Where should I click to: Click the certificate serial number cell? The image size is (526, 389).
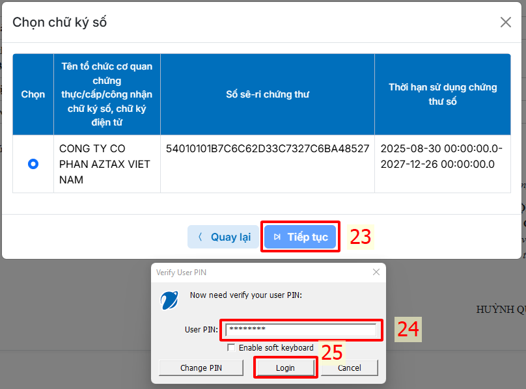tap(267, 149)
